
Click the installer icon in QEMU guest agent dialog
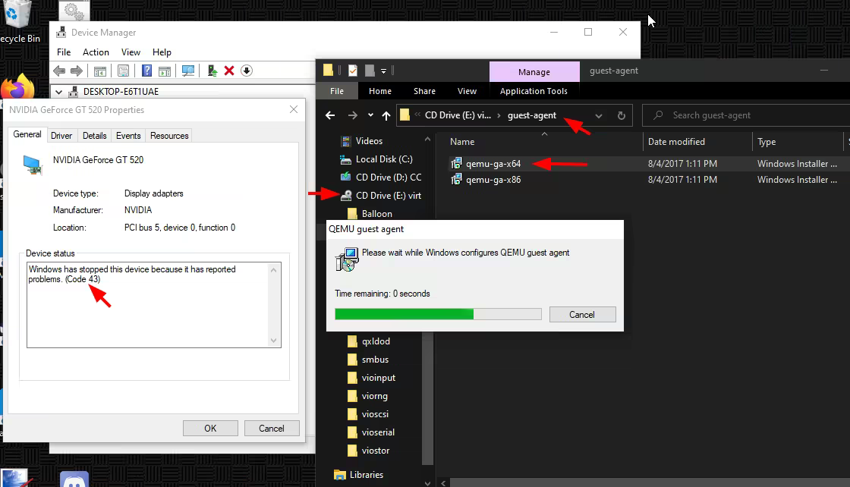click(x=347, y=260)
